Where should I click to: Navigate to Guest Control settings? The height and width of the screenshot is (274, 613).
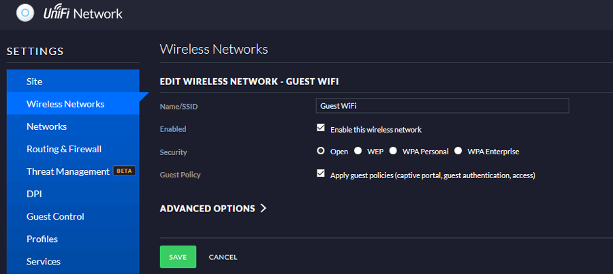pyautogui.click(x=55, y=216)
